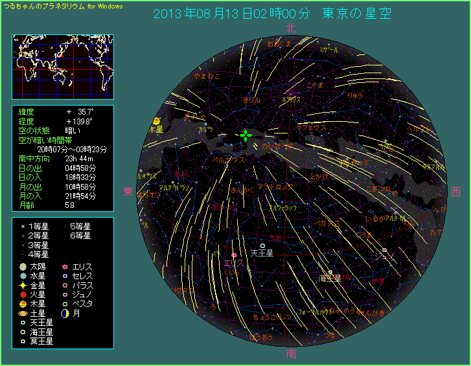Click the world map location thumbnail

point(63,66)
